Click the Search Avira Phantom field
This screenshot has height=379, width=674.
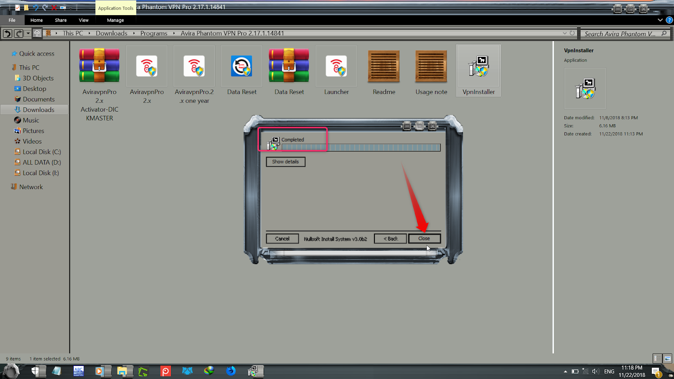621,34
